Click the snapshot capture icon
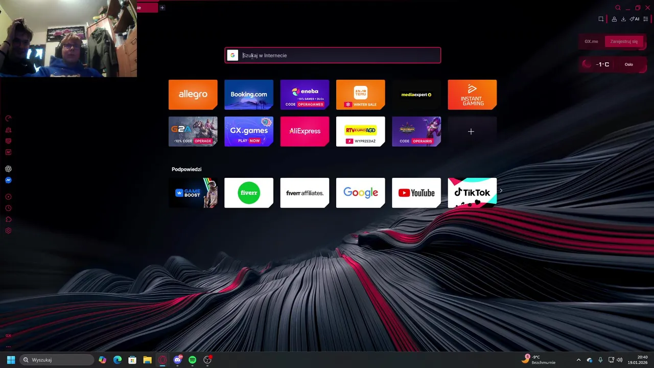654x368 pixels. 601,19
